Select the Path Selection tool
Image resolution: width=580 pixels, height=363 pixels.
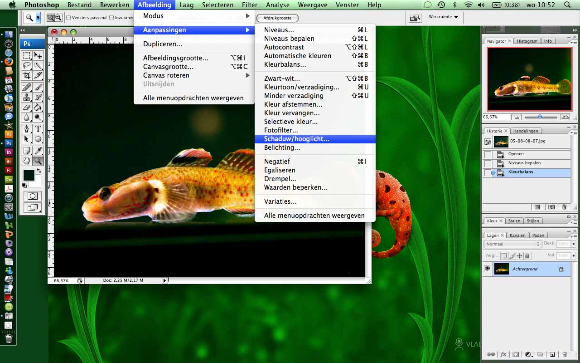(27, 139)
